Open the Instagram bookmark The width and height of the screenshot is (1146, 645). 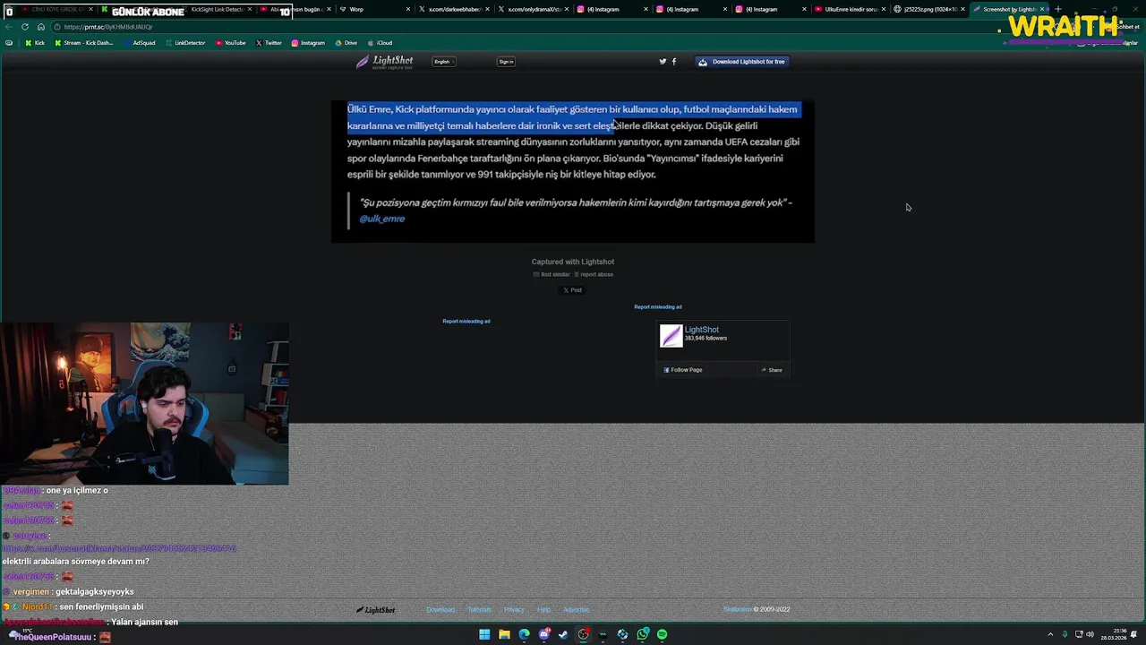(308, 43)
